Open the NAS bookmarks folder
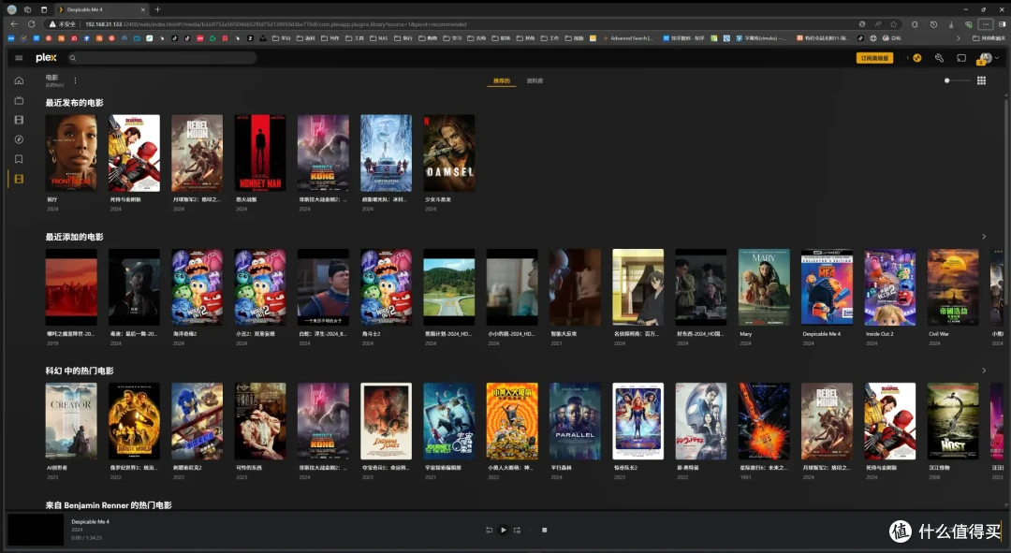 coord(378,38)
